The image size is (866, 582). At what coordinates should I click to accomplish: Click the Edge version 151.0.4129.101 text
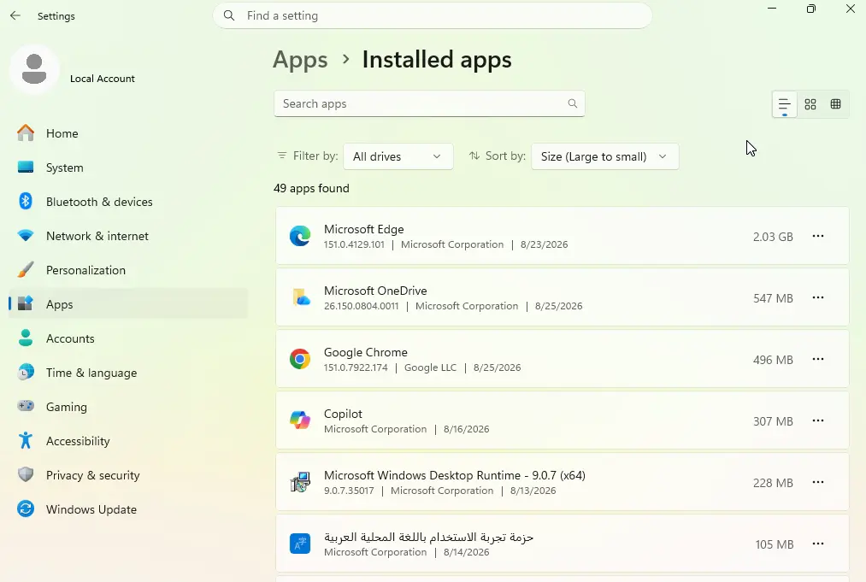[x=354, y=244]
